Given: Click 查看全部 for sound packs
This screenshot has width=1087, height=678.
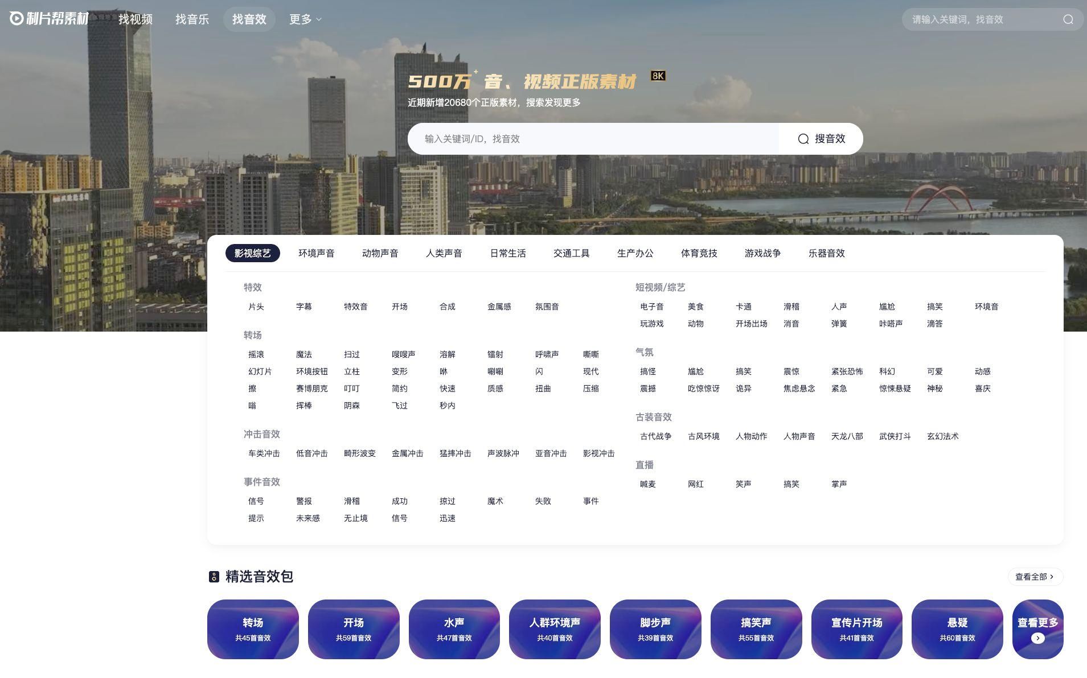Looking at the screenshot, I should (x=1035, y=577).
